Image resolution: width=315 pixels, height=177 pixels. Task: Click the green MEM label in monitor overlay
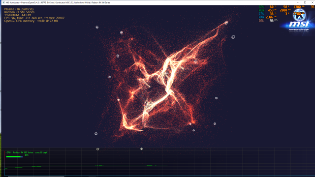[261, 10]
